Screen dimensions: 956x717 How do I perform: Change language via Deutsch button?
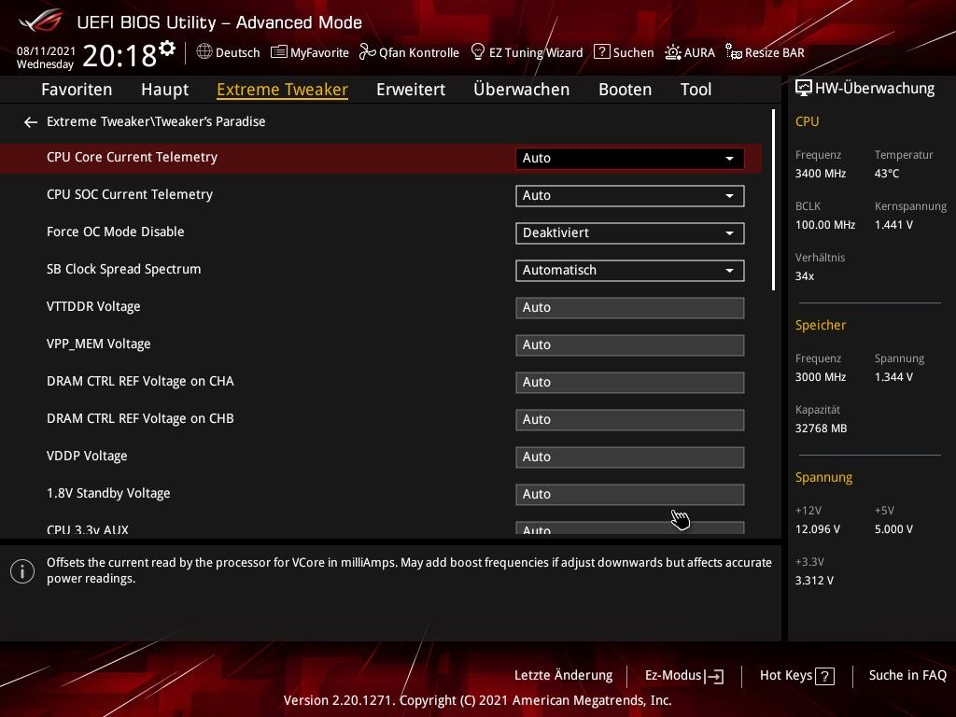click(228, 52)
